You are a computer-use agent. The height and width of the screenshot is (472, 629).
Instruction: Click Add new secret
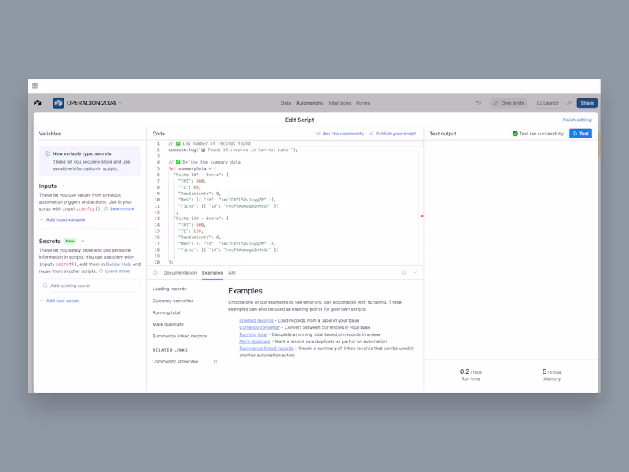(60, 301)
